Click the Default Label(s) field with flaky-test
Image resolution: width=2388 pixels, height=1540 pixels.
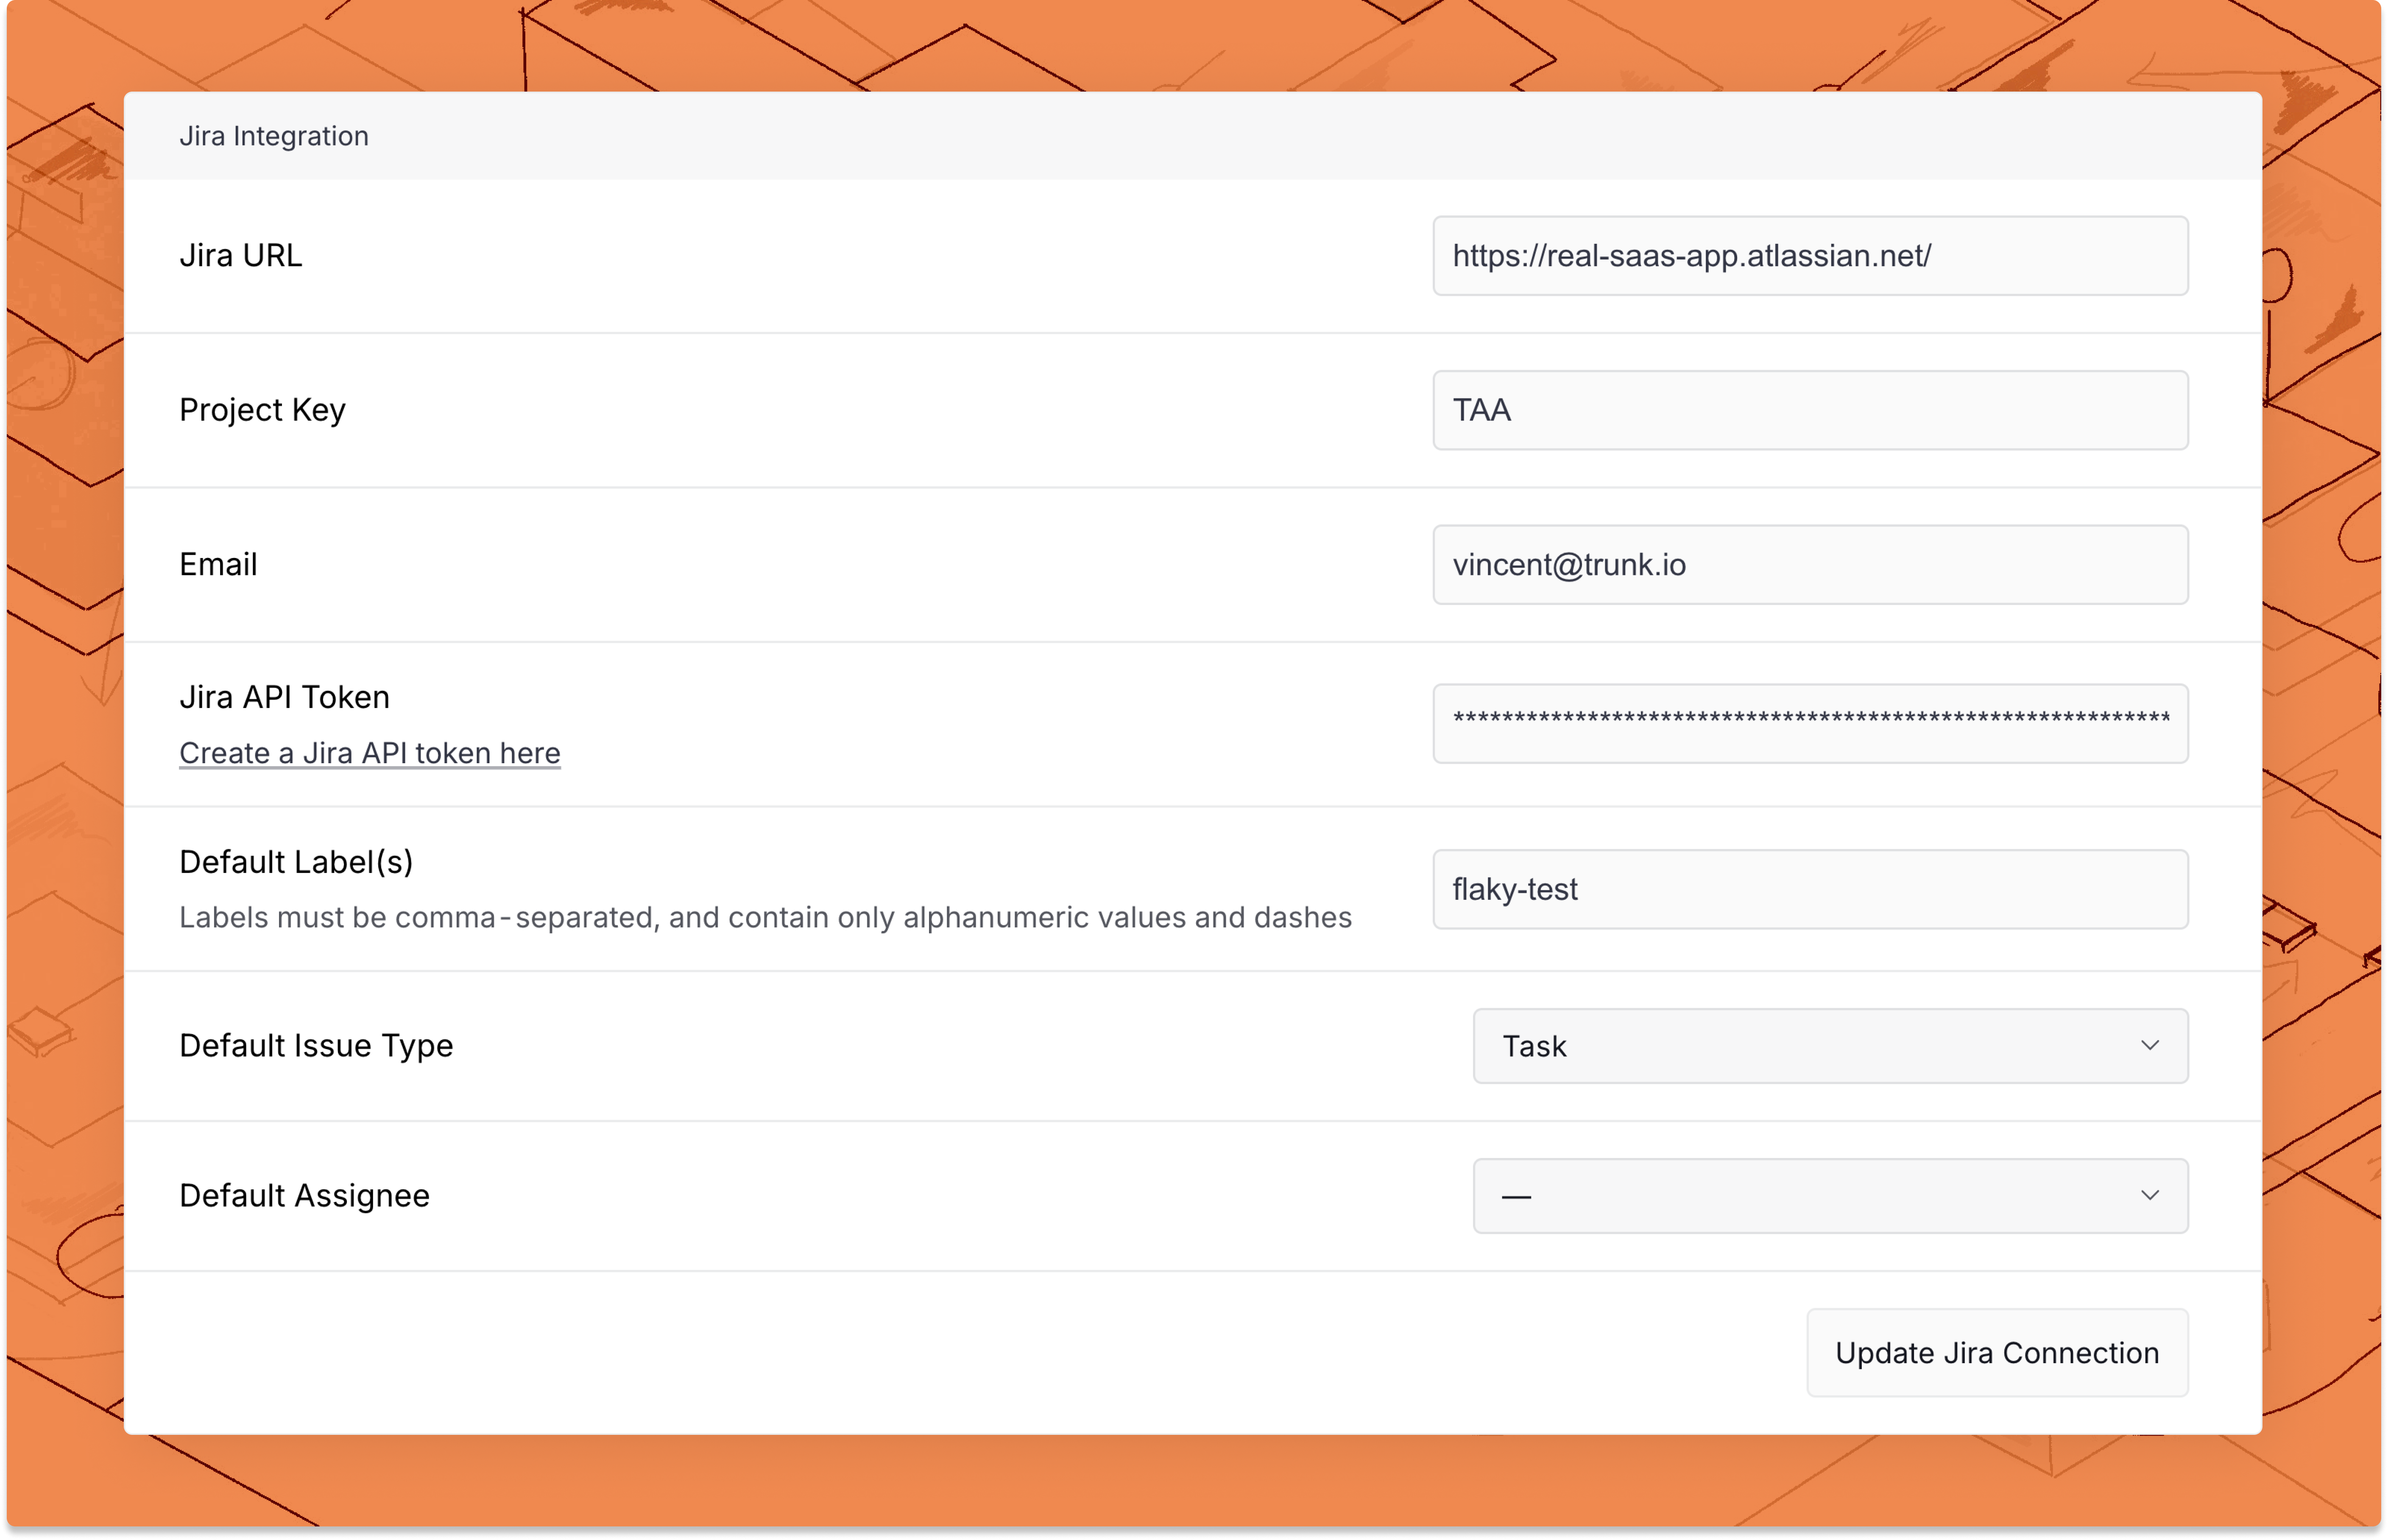click(1810, 889)
